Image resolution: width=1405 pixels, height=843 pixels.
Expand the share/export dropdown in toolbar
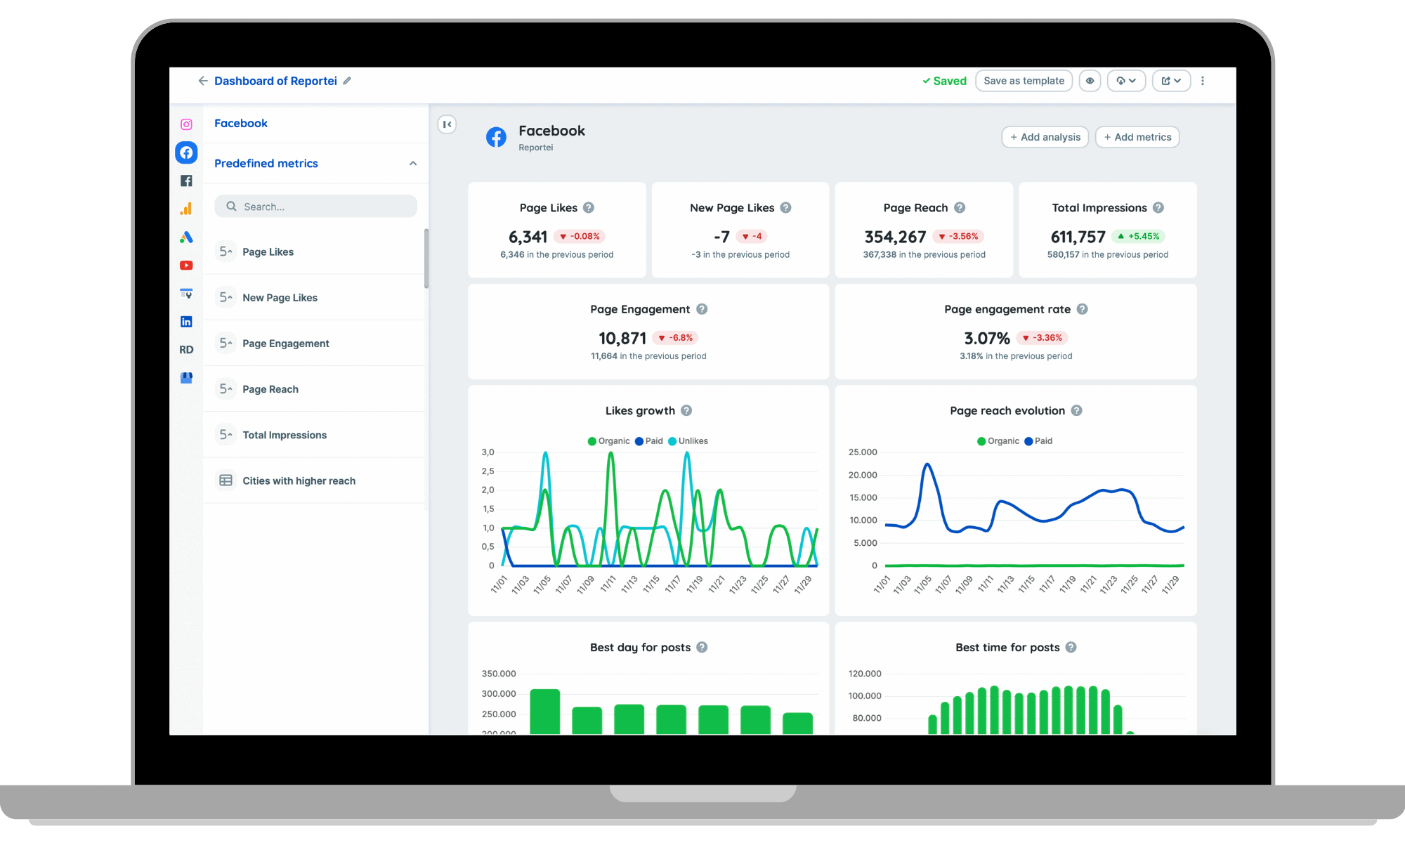[x=1169, y=80]
